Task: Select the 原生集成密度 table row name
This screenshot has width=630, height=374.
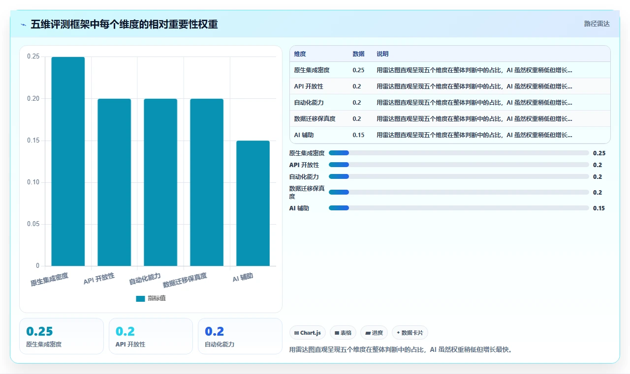Action: point(312,70)
